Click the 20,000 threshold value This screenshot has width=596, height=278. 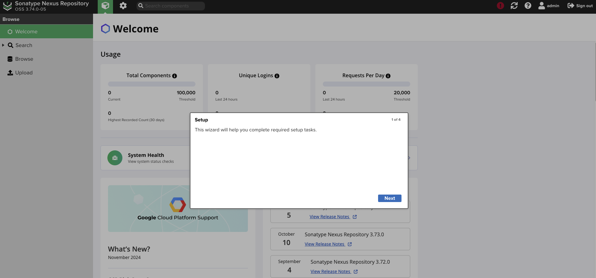point(402,92)
